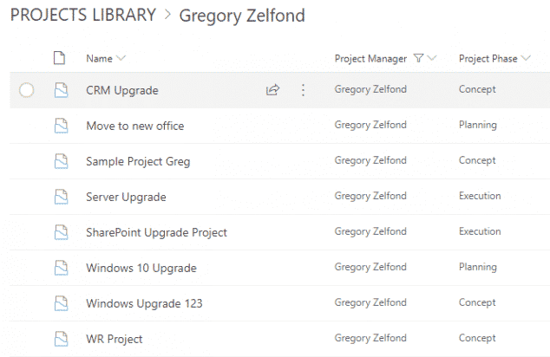Click the WR Project file icon
Viewport: 550px width, 357px height.
pyautogui.click(x=61, y=339)
